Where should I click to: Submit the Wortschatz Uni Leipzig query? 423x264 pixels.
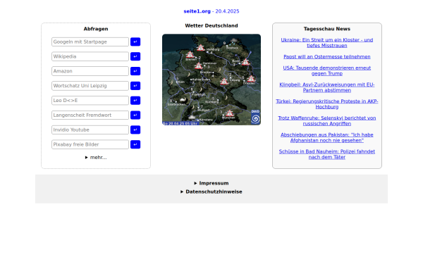click(x=135, y=86)
